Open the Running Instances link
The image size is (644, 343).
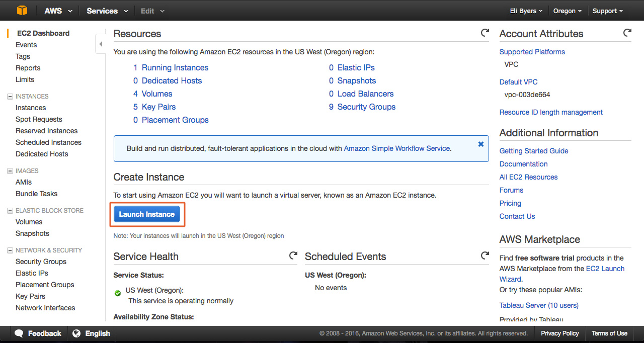[175, 67]
